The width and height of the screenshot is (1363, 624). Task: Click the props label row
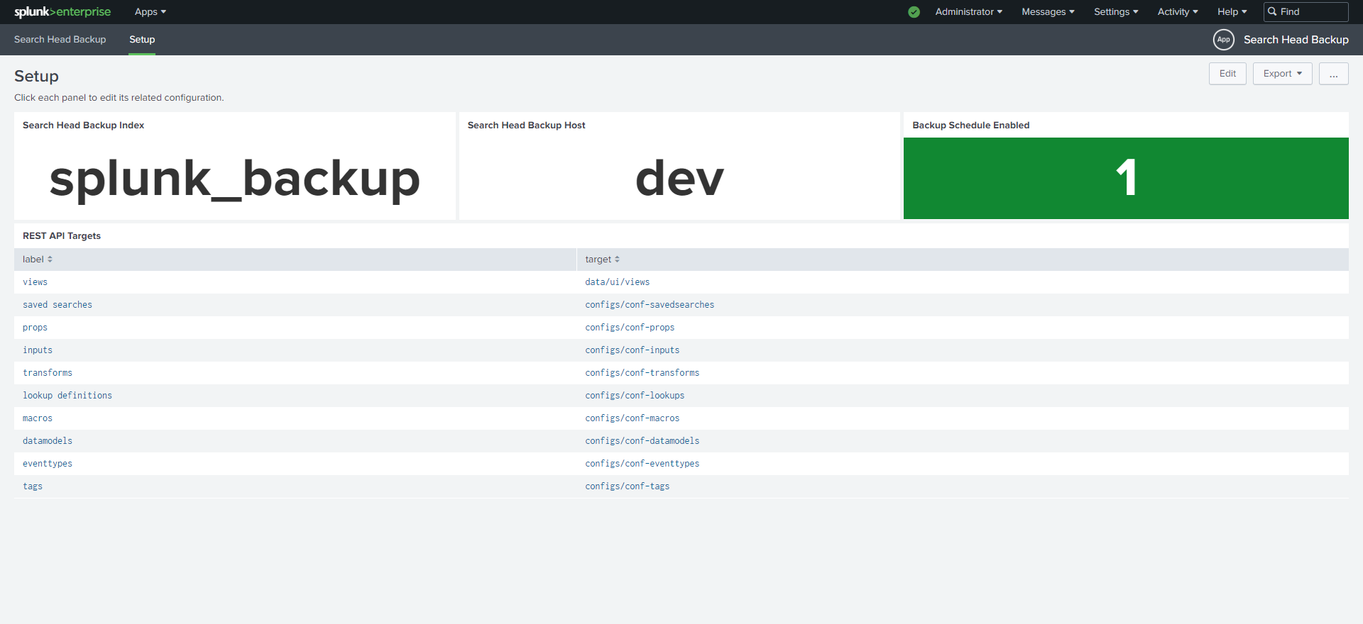coord(35,328)
